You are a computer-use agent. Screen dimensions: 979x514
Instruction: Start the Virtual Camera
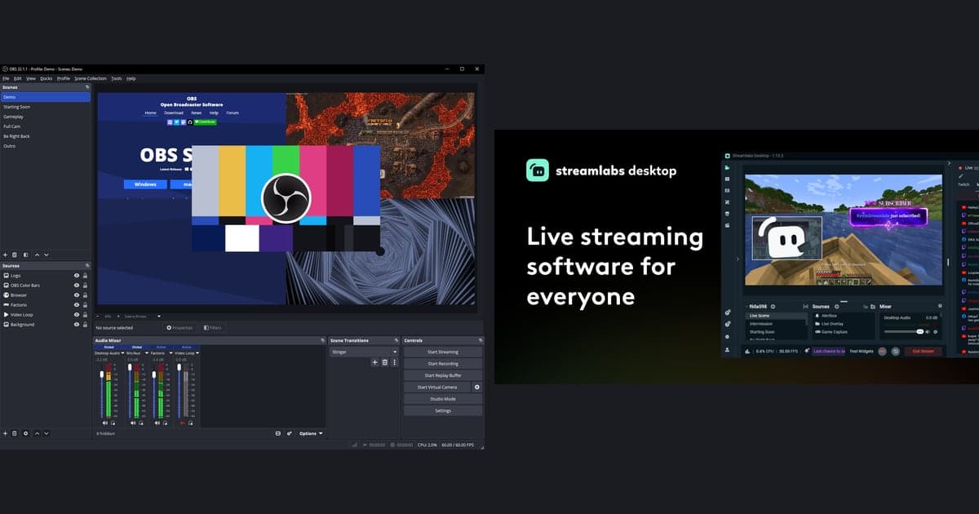437,387
